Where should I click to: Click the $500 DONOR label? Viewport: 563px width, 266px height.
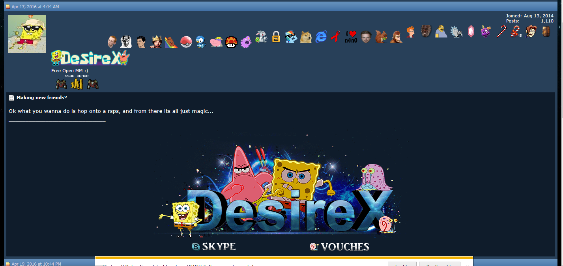tap(77, 76)
